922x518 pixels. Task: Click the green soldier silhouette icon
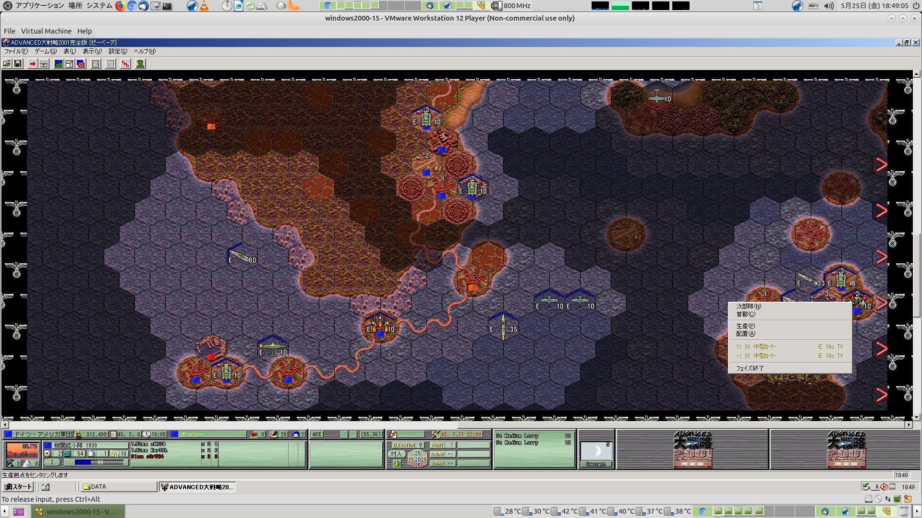140,64
